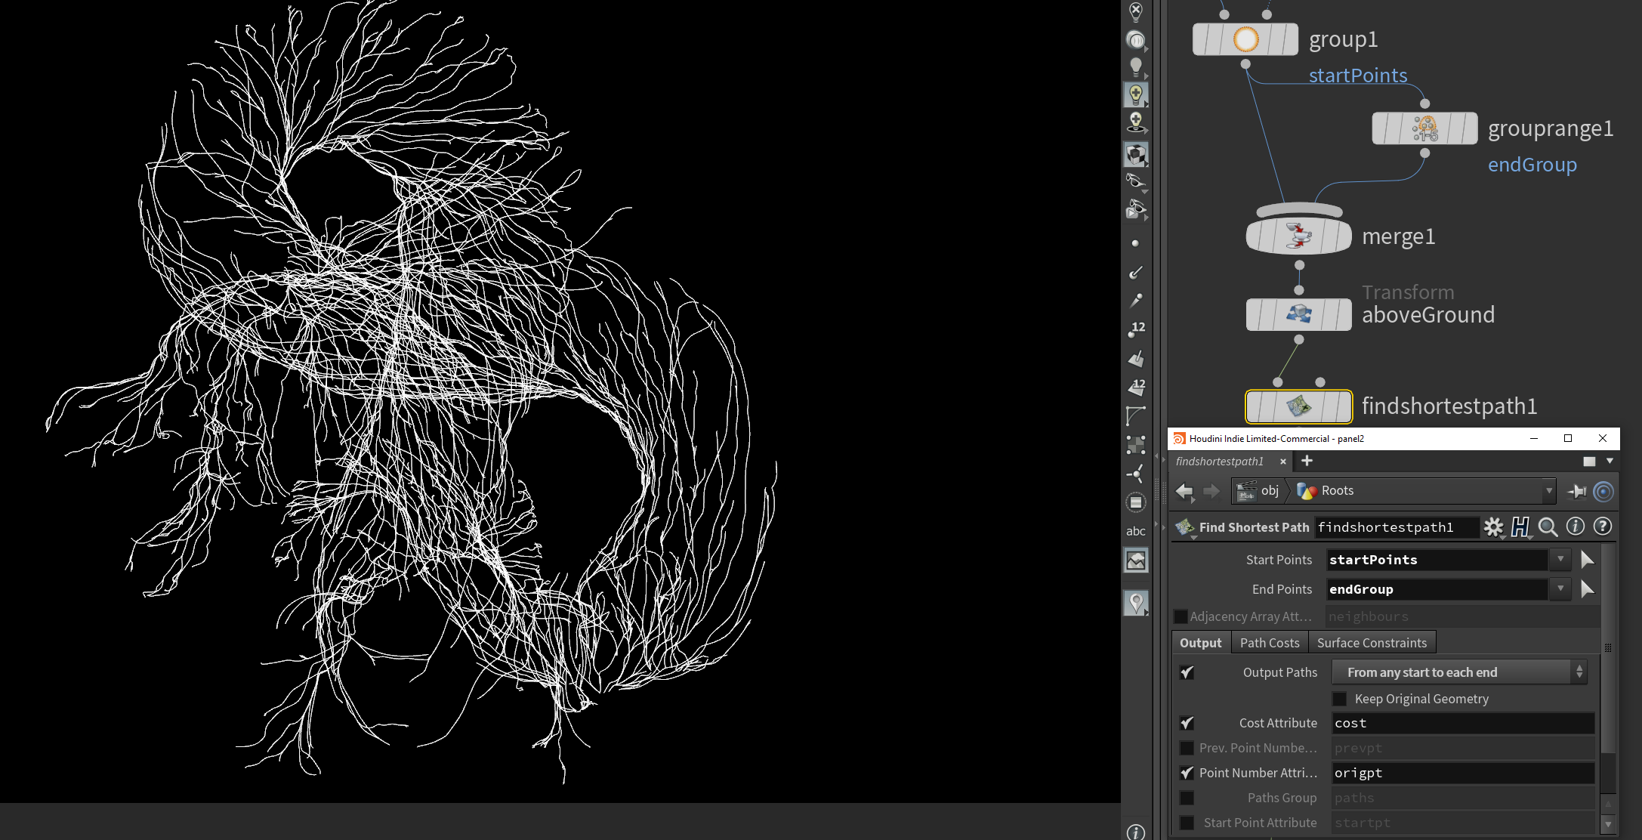The height and width of the screenshot is (840, 1642).
Task: Select the group1 node
Action: 1245,39
